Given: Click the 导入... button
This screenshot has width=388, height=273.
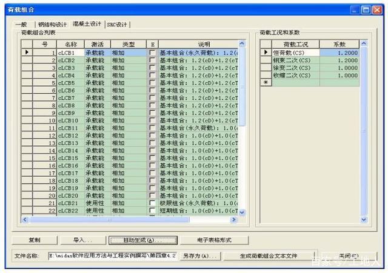Looking at the screenshot, I should [x=82, y=240].
